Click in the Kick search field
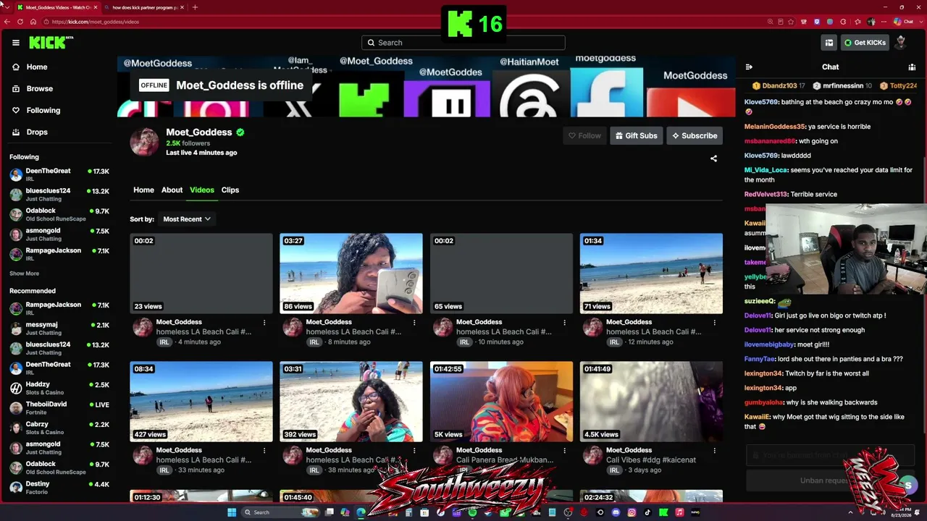The height and width of the screenshot is (521, 927). click(463, 43)
